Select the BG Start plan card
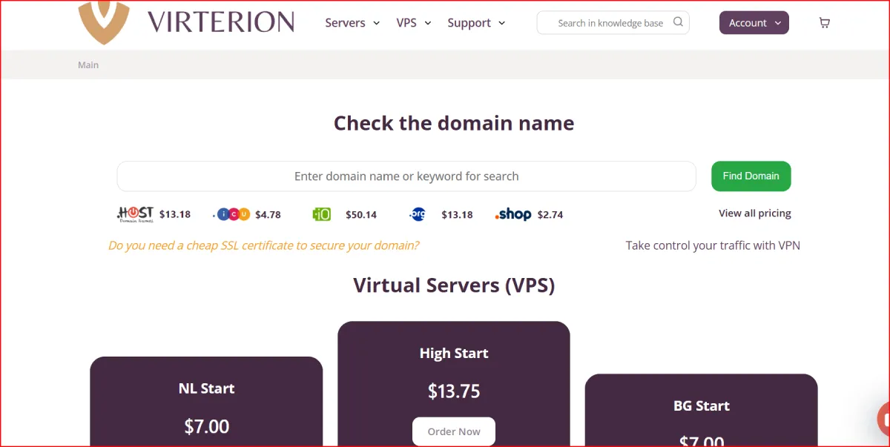The height and width of the screenshot is (447, 890). click(701, 410)
